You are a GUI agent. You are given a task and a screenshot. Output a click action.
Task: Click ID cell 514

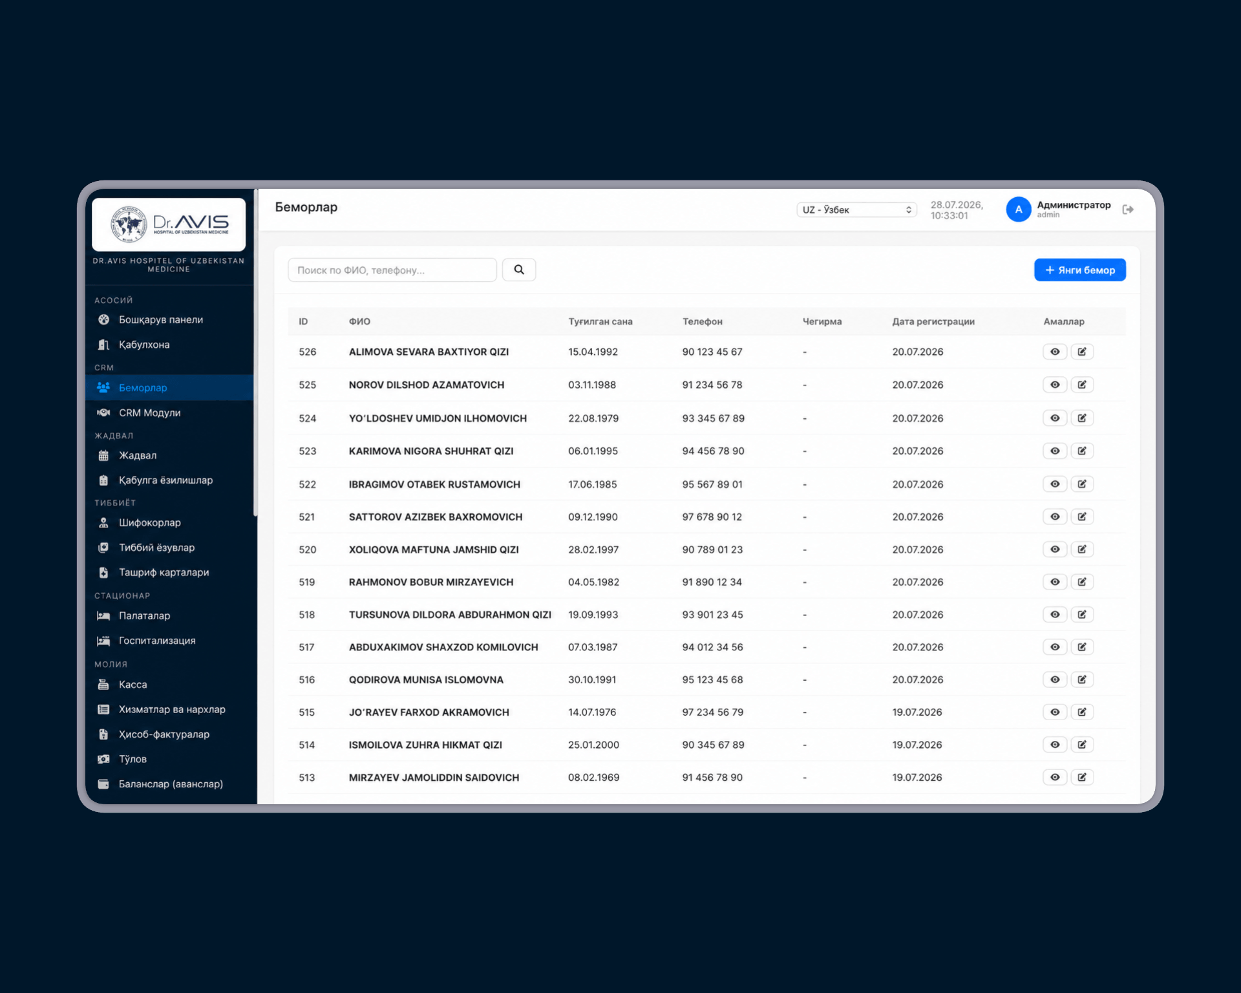[307, 745]
